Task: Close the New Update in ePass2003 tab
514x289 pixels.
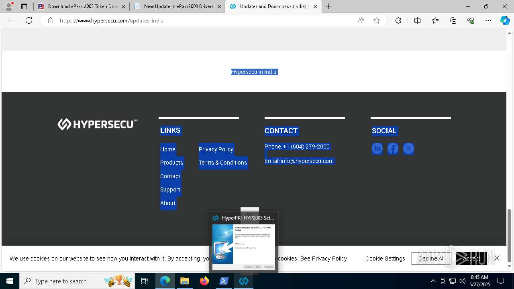Action: click(219, 6)
